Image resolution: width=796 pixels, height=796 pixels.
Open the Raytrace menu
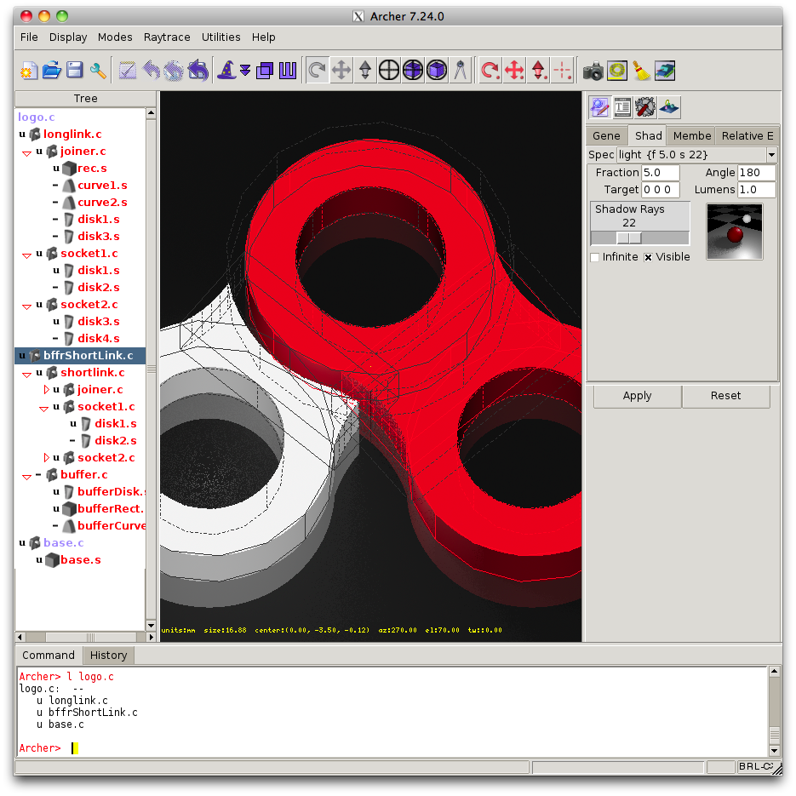tap(167, 37)
